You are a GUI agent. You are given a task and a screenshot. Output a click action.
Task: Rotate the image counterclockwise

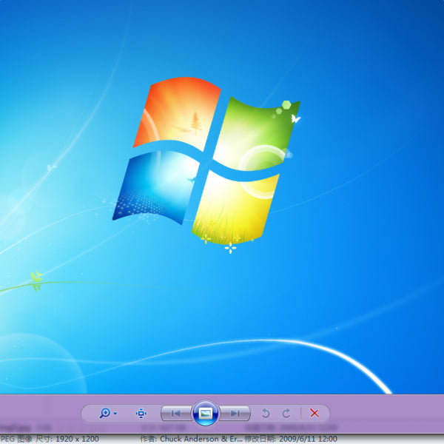coord(266,413)
